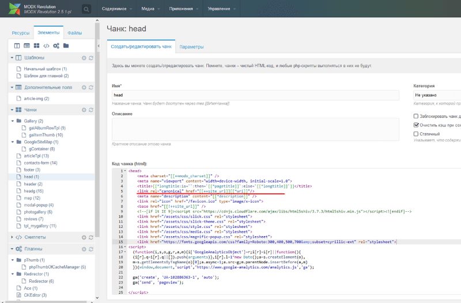Toggle Статичный checkbox
The width and height of the screenshot is (461, 303).
click(415, 134)
